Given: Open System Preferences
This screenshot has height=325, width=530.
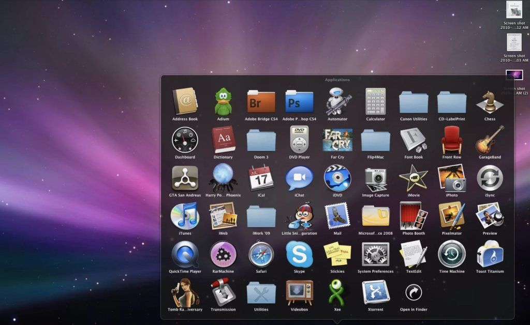Looking at the screenshot, I should coord(376,254).
